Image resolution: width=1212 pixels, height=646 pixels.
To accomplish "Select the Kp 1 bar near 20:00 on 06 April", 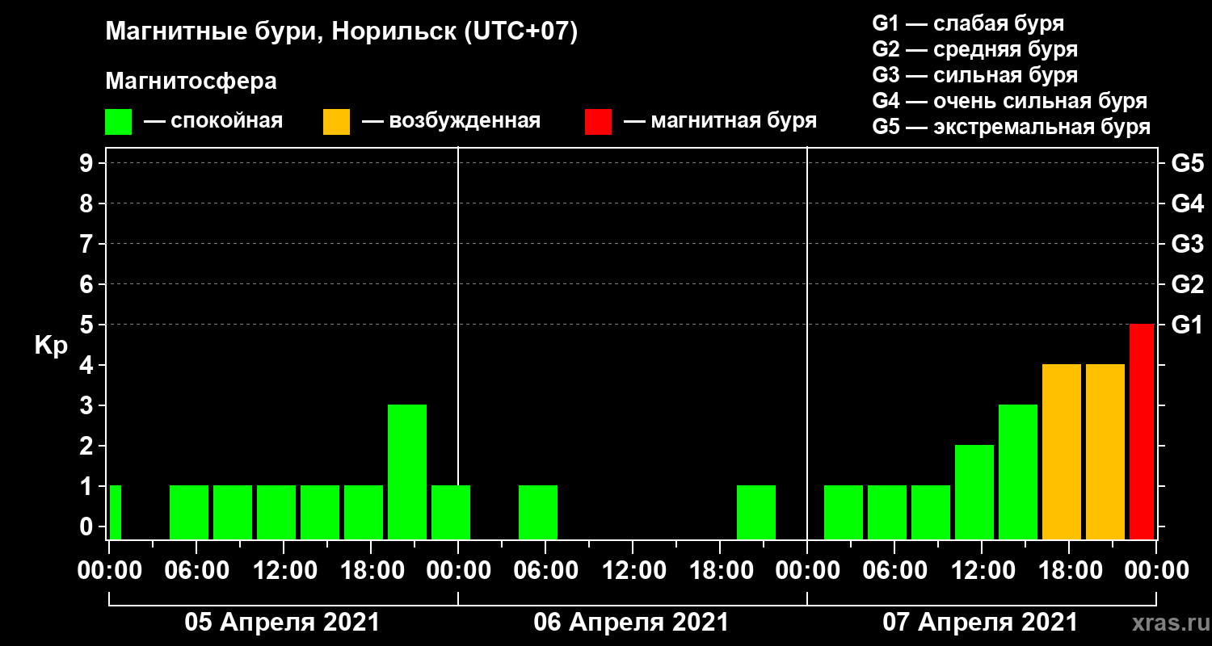I will (756, 512).
